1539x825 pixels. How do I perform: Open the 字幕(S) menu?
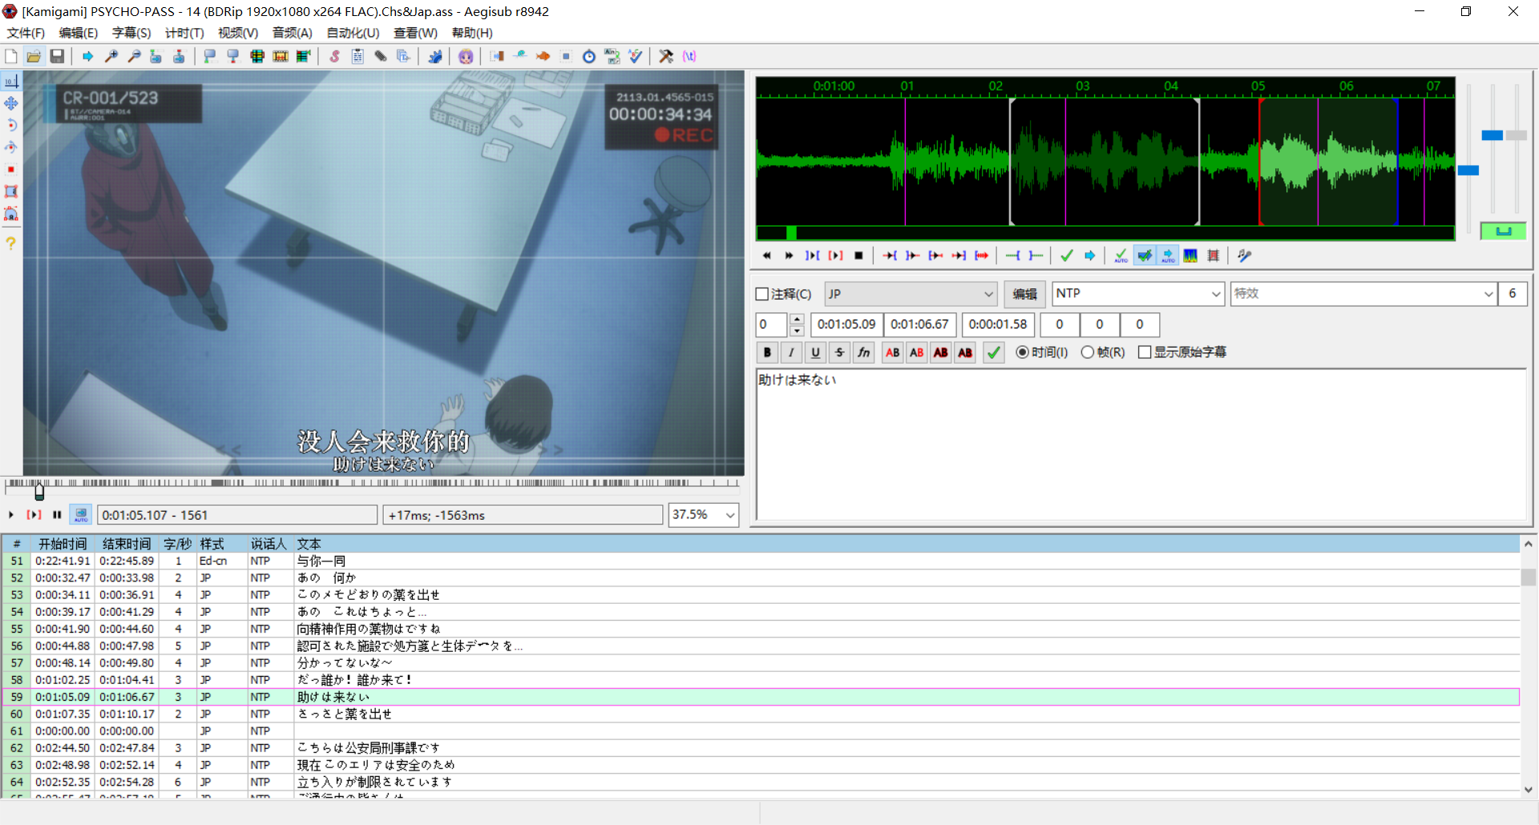pos(131,33)
